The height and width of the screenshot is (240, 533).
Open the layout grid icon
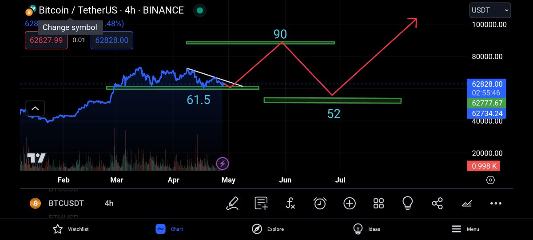378,204
